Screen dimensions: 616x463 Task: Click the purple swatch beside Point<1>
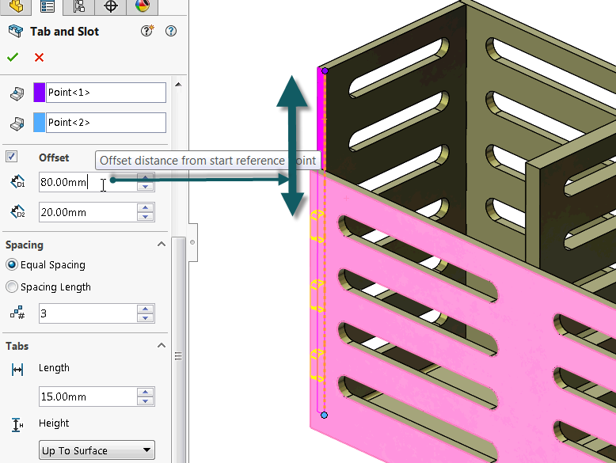(x=40, y=93)
